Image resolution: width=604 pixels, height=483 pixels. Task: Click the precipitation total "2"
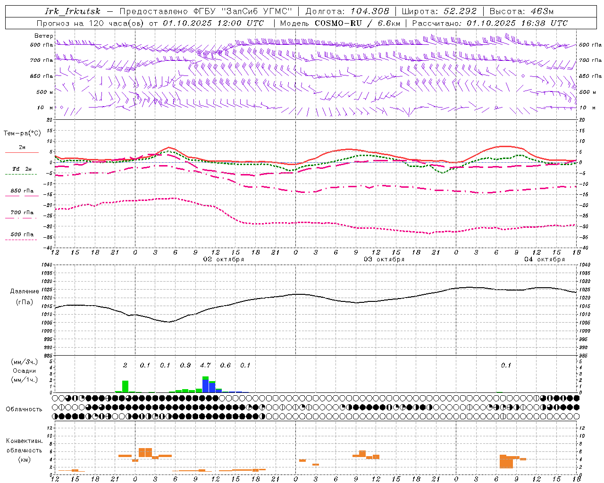(x=125, y=365)
